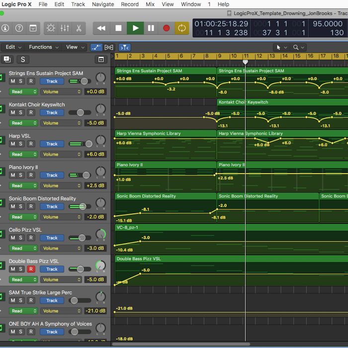This screenshot has height=348, width=348.
Task: Click bar 14 on the ruler
Action: tap(285, 56)
